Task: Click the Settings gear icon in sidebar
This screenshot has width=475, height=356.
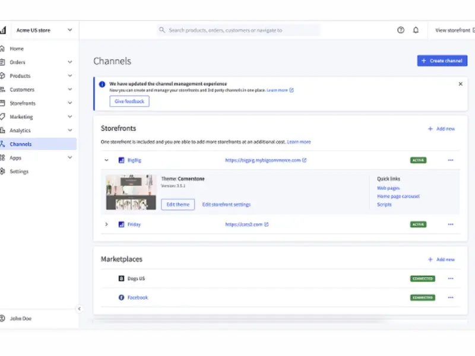Action: [x=2, y=171]
